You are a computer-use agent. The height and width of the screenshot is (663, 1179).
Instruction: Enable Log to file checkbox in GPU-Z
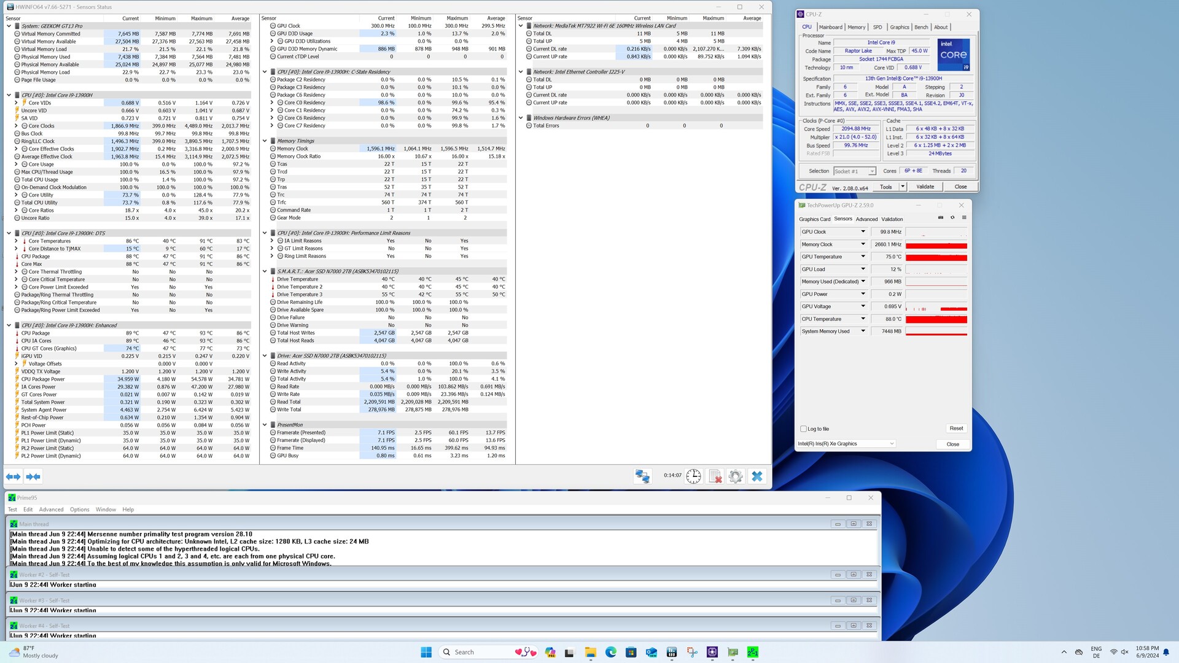pyautogui.click(x=803, y=428)
